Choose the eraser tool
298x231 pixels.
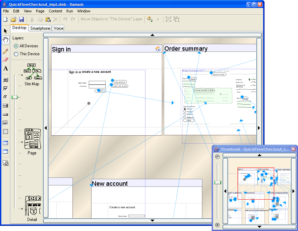click(6, 59)
